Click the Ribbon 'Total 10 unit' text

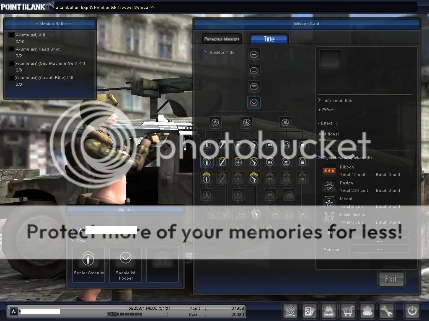tap(353, 174)
